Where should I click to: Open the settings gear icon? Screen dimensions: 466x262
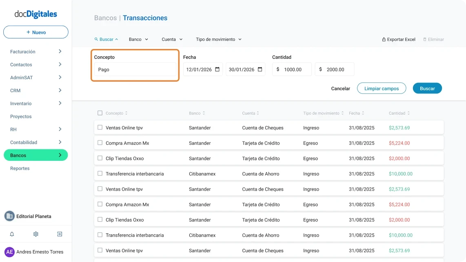pyautogui.click(x=36, y=234)
